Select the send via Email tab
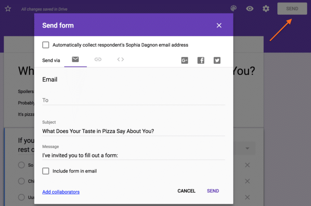311x206 pixels. (x=75, y=59)
